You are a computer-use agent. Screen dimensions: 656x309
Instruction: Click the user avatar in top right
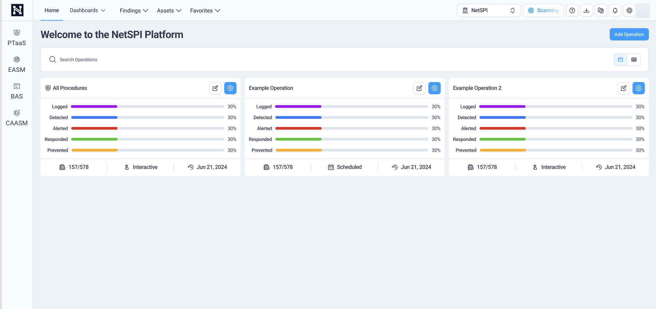point(643,10)
